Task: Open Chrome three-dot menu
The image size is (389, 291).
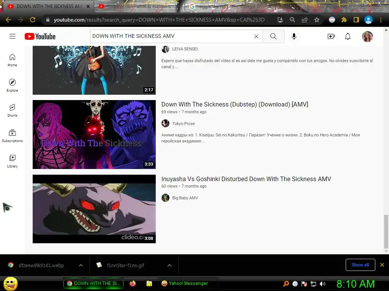Action: [x=381, y=20]
